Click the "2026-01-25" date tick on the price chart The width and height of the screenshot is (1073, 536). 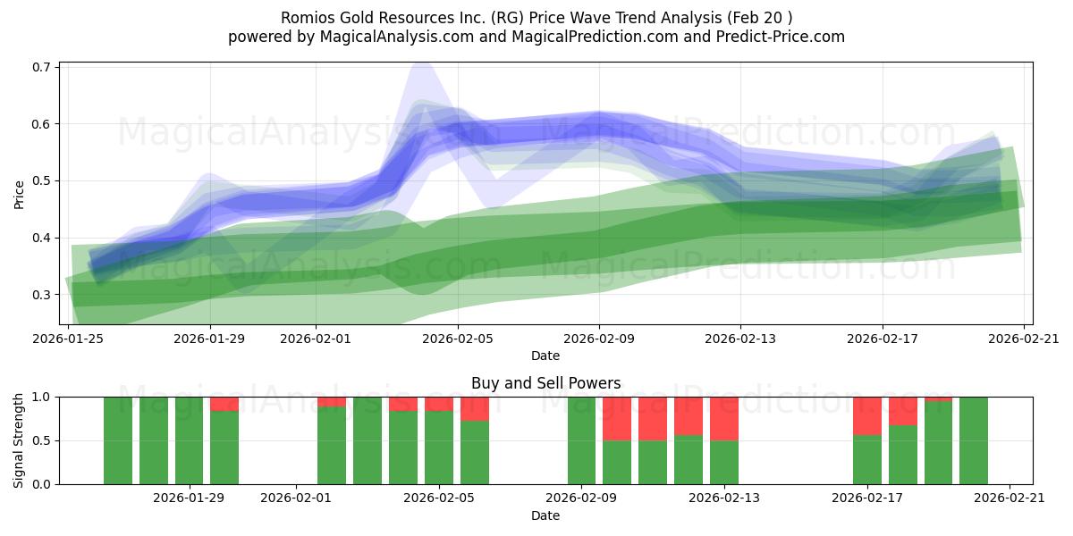pyautogui.click(x=70, y=339)
